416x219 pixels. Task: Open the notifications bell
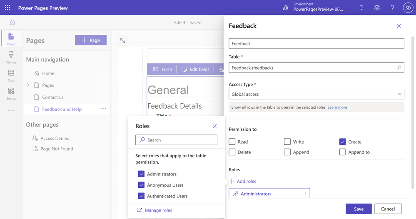click(361, 7)
